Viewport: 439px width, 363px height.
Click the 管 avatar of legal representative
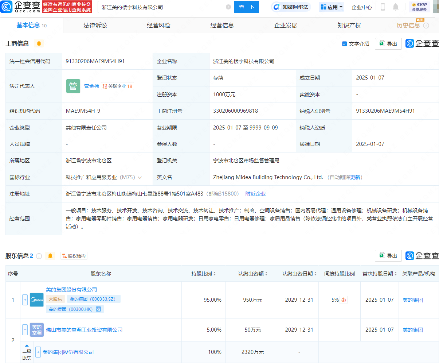pos(73,86)
